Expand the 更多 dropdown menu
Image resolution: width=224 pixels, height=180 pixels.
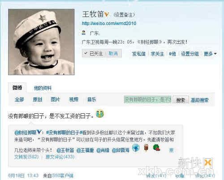pyautogui.click(x=210, y=54)
